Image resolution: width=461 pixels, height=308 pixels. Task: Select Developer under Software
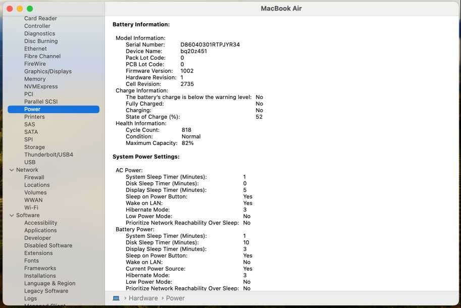[37, 238]
